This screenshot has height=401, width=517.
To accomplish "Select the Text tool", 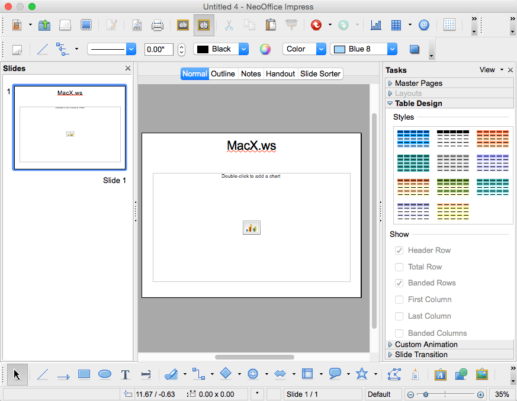I will pyautogui.click(x=126, y=374).
